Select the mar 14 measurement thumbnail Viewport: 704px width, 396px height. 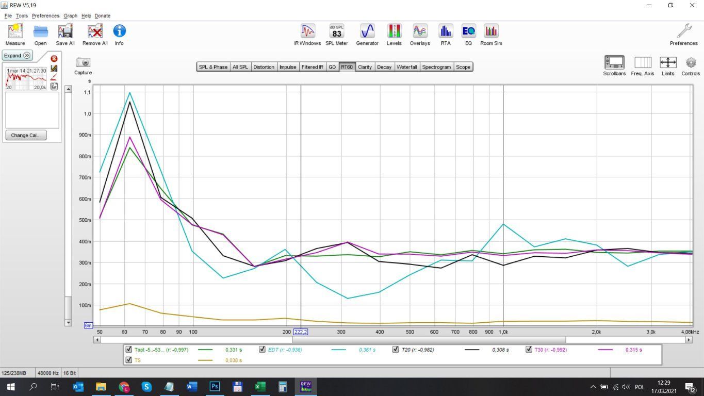[x=26, y=79]
